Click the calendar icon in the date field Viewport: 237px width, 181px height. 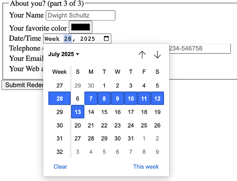point(107,39)
